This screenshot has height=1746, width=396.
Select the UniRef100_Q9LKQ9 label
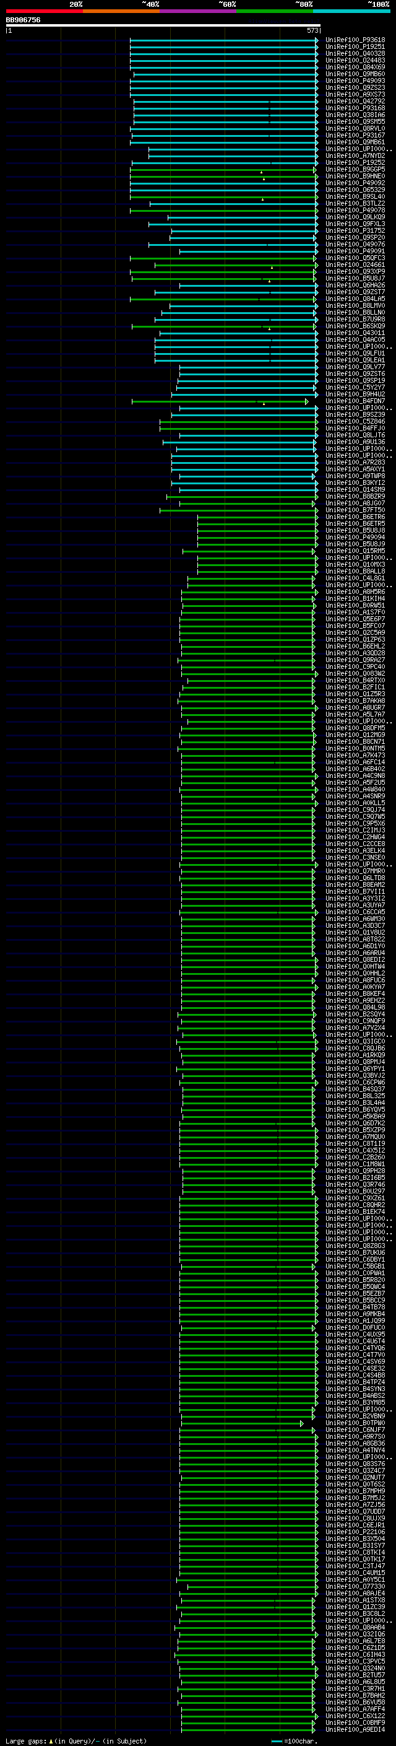355,217
